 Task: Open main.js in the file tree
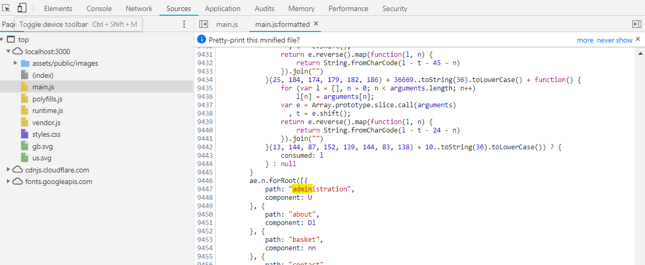(x=43, y=87)
